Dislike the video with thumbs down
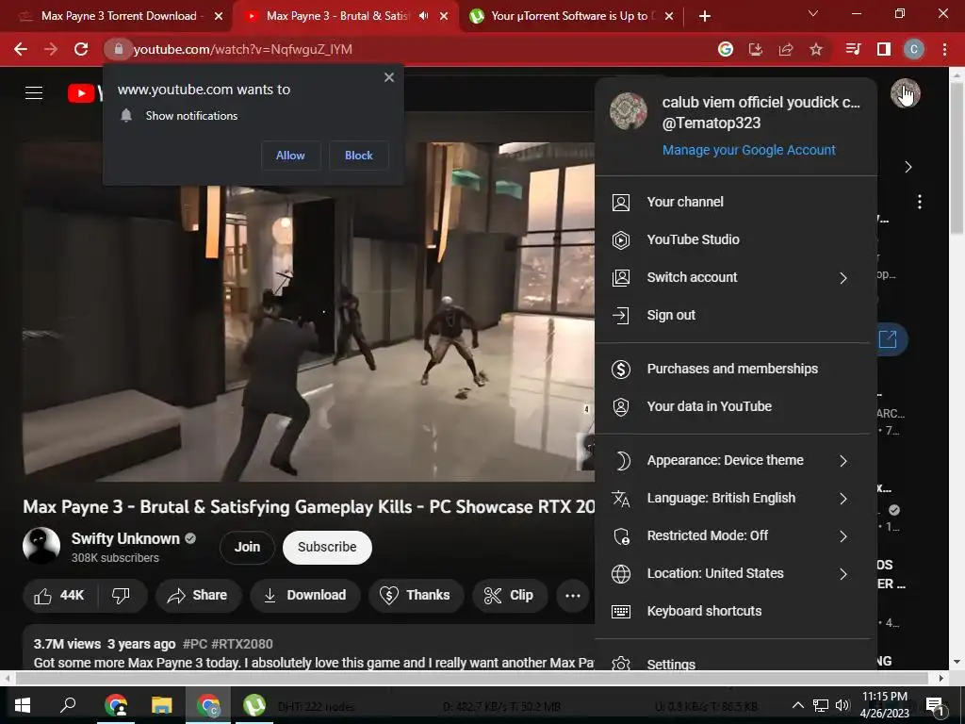This screenshot has height=724, width=965. (x=122, y=596)
